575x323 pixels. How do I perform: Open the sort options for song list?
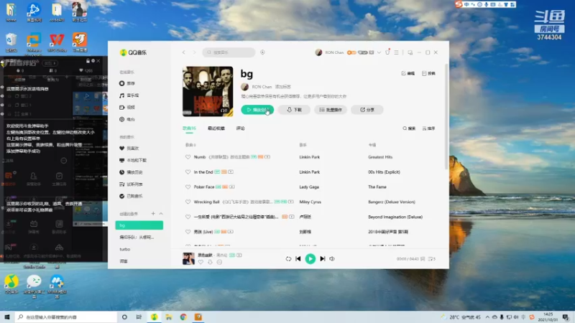(428, 128)
